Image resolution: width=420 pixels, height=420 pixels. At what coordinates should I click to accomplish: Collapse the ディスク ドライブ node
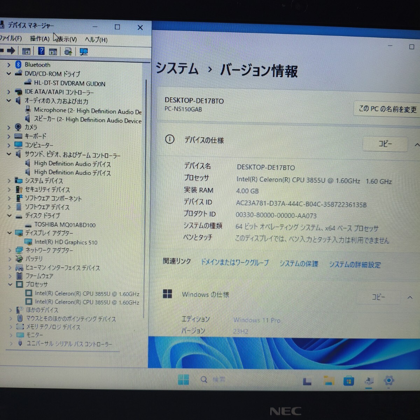9,216
